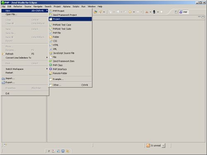Select PHP File in New submenu
207x155 pixels.
tap(70, 33)
